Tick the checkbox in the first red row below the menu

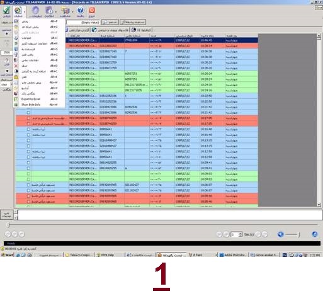point(28,118)
